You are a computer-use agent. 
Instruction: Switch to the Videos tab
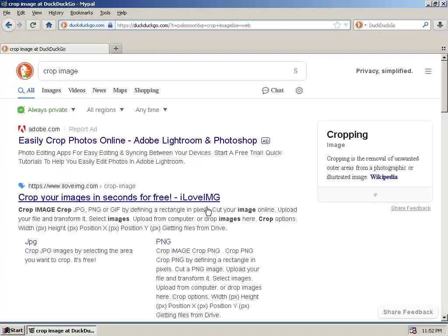click(x=77, y=90)
